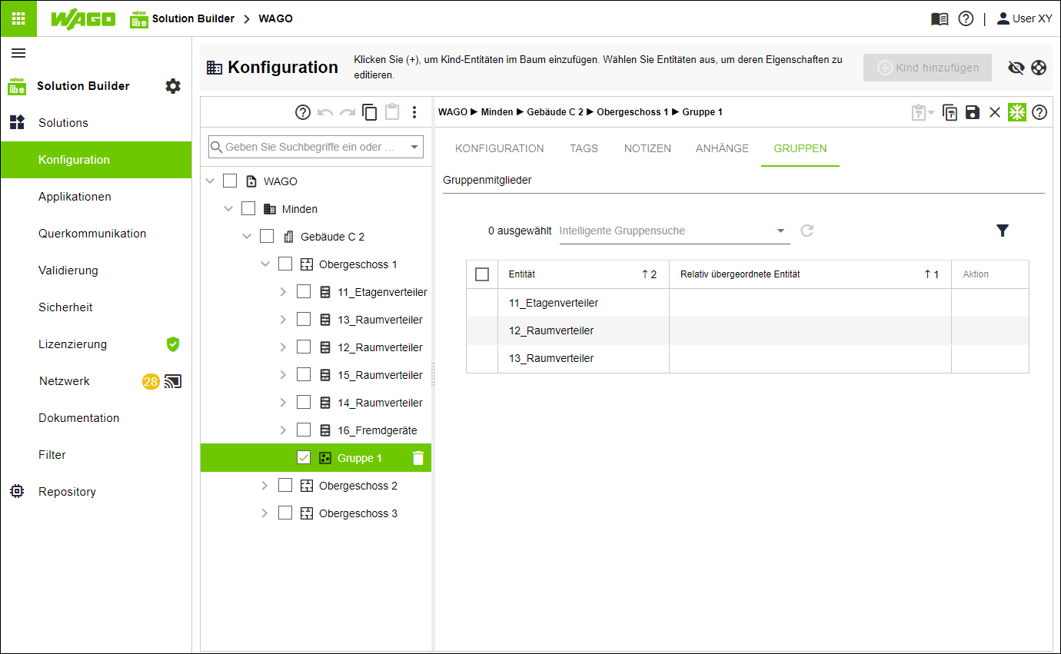
Task: Switch to the TAGS tab
Action: 584,148
